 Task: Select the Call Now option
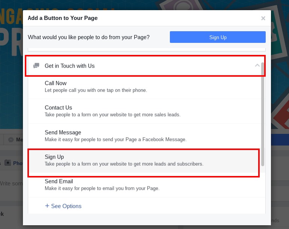pos(147,86)
